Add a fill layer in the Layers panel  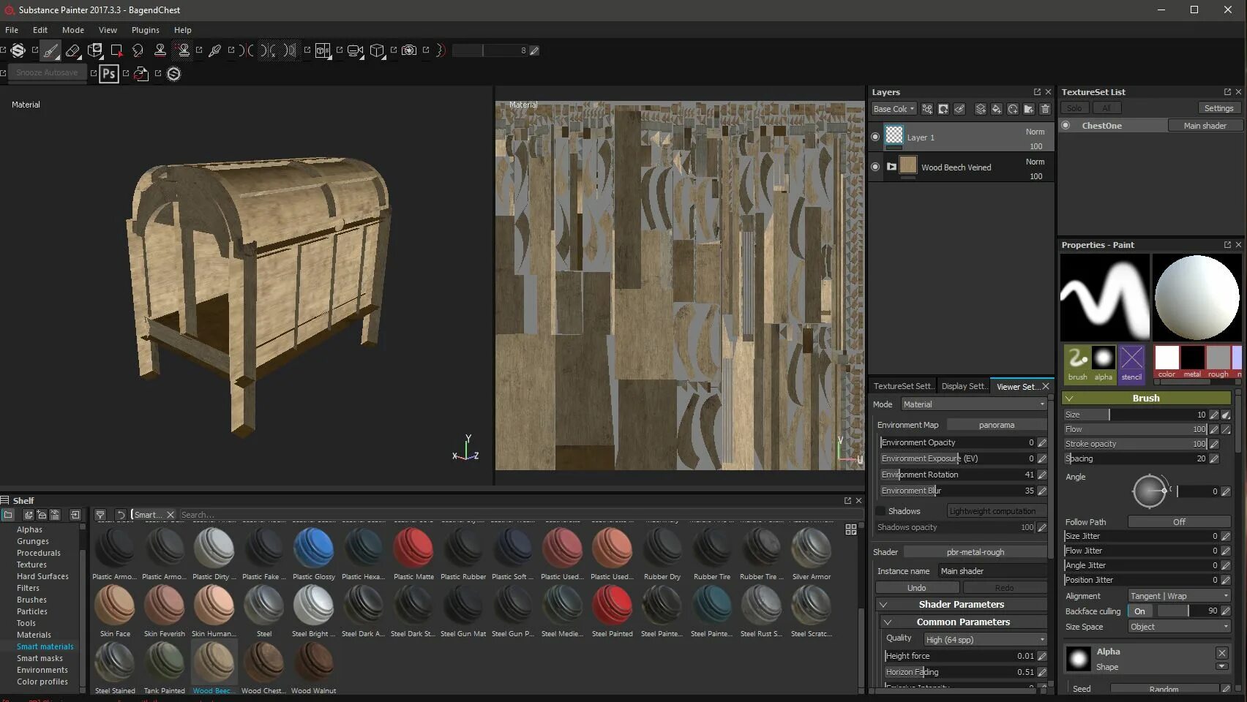[x=996, y=108]
